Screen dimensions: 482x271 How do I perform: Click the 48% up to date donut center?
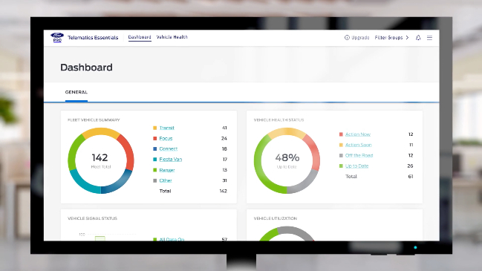[x=287, y=157]
